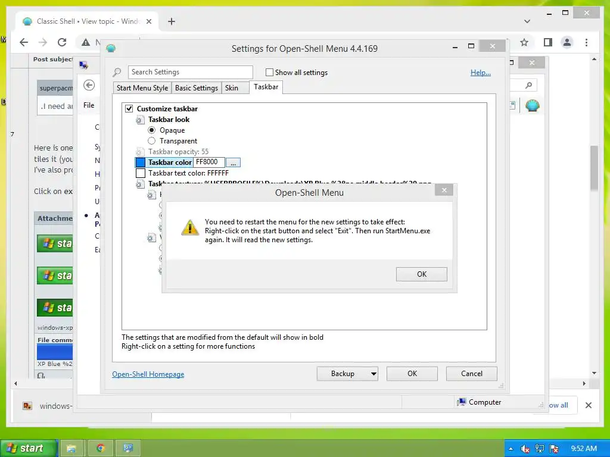
Task: Click Chrome's forward button
Action: click(43, 42)
